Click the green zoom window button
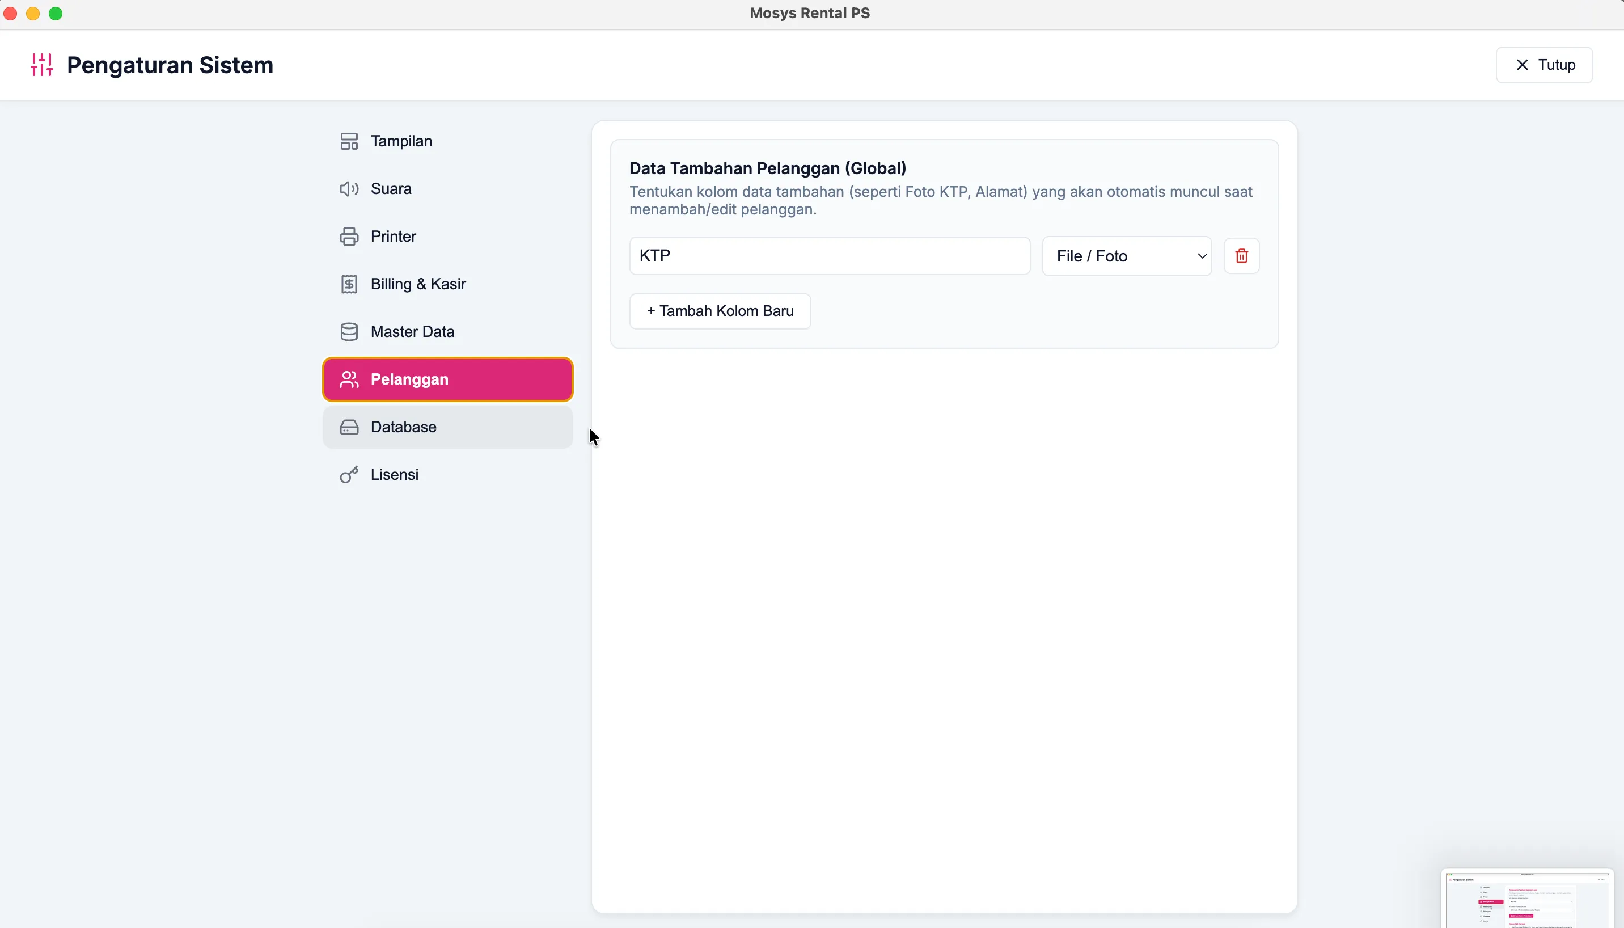 [x=56, y=14]
